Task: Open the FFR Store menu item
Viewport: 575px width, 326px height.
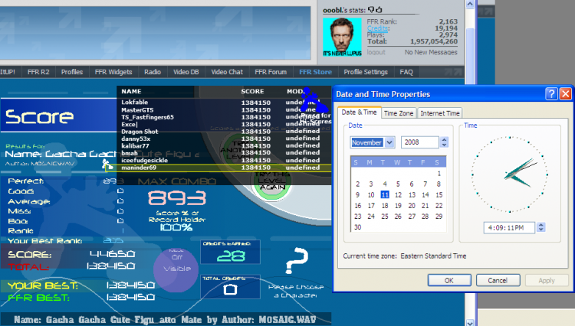Action: [x=315, y=72]
